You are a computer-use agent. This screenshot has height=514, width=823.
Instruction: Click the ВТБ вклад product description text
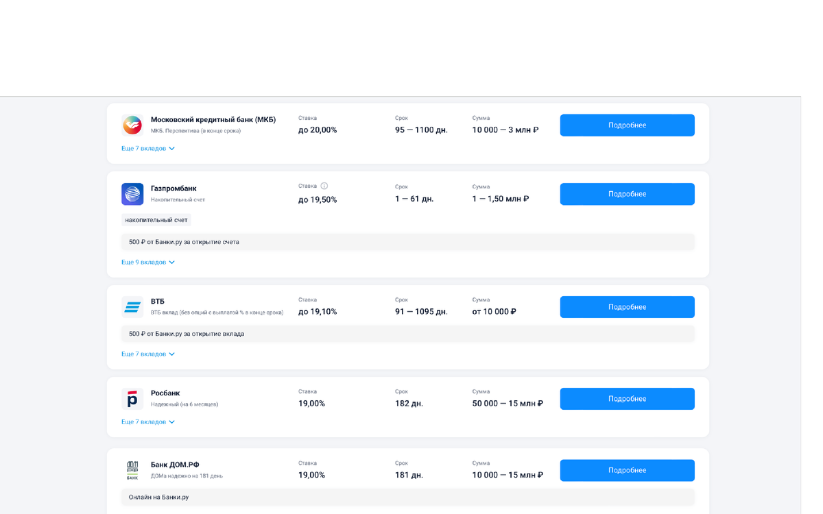(x=217, y=313)
